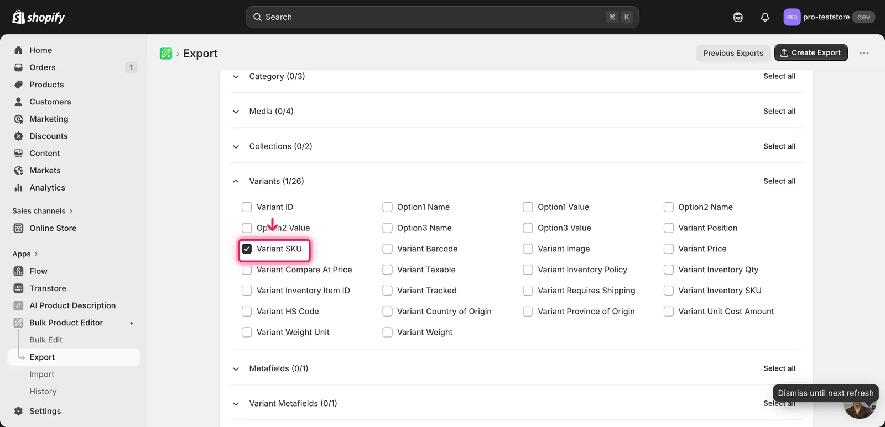Click the Markets globe icon
885x427 pixels.
pos(18,170)
